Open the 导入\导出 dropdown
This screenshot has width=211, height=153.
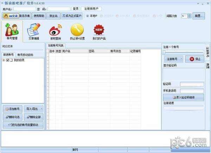coord(34,109)
